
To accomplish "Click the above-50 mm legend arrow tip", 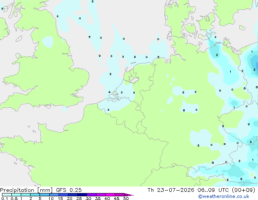I will 129,195.
